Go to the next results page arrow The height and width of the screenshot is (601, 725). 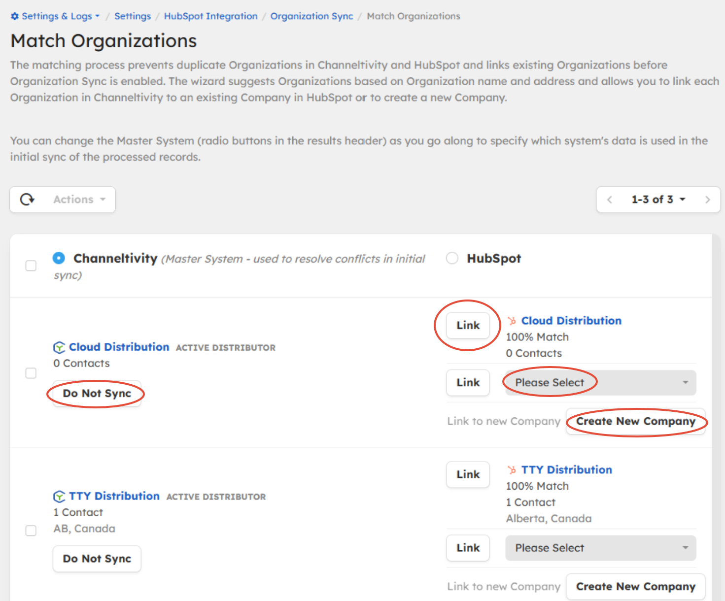coord(707,200)
